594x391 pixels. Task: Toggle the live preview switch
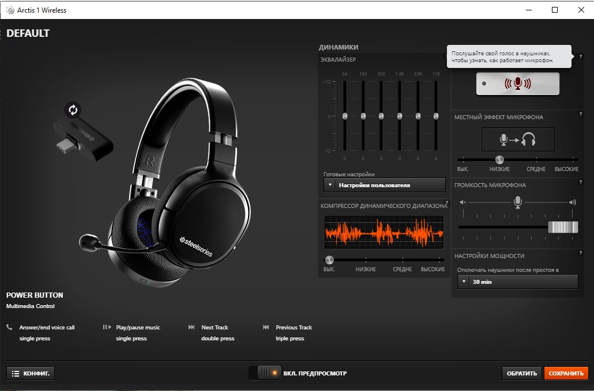(x=265, y=373)
